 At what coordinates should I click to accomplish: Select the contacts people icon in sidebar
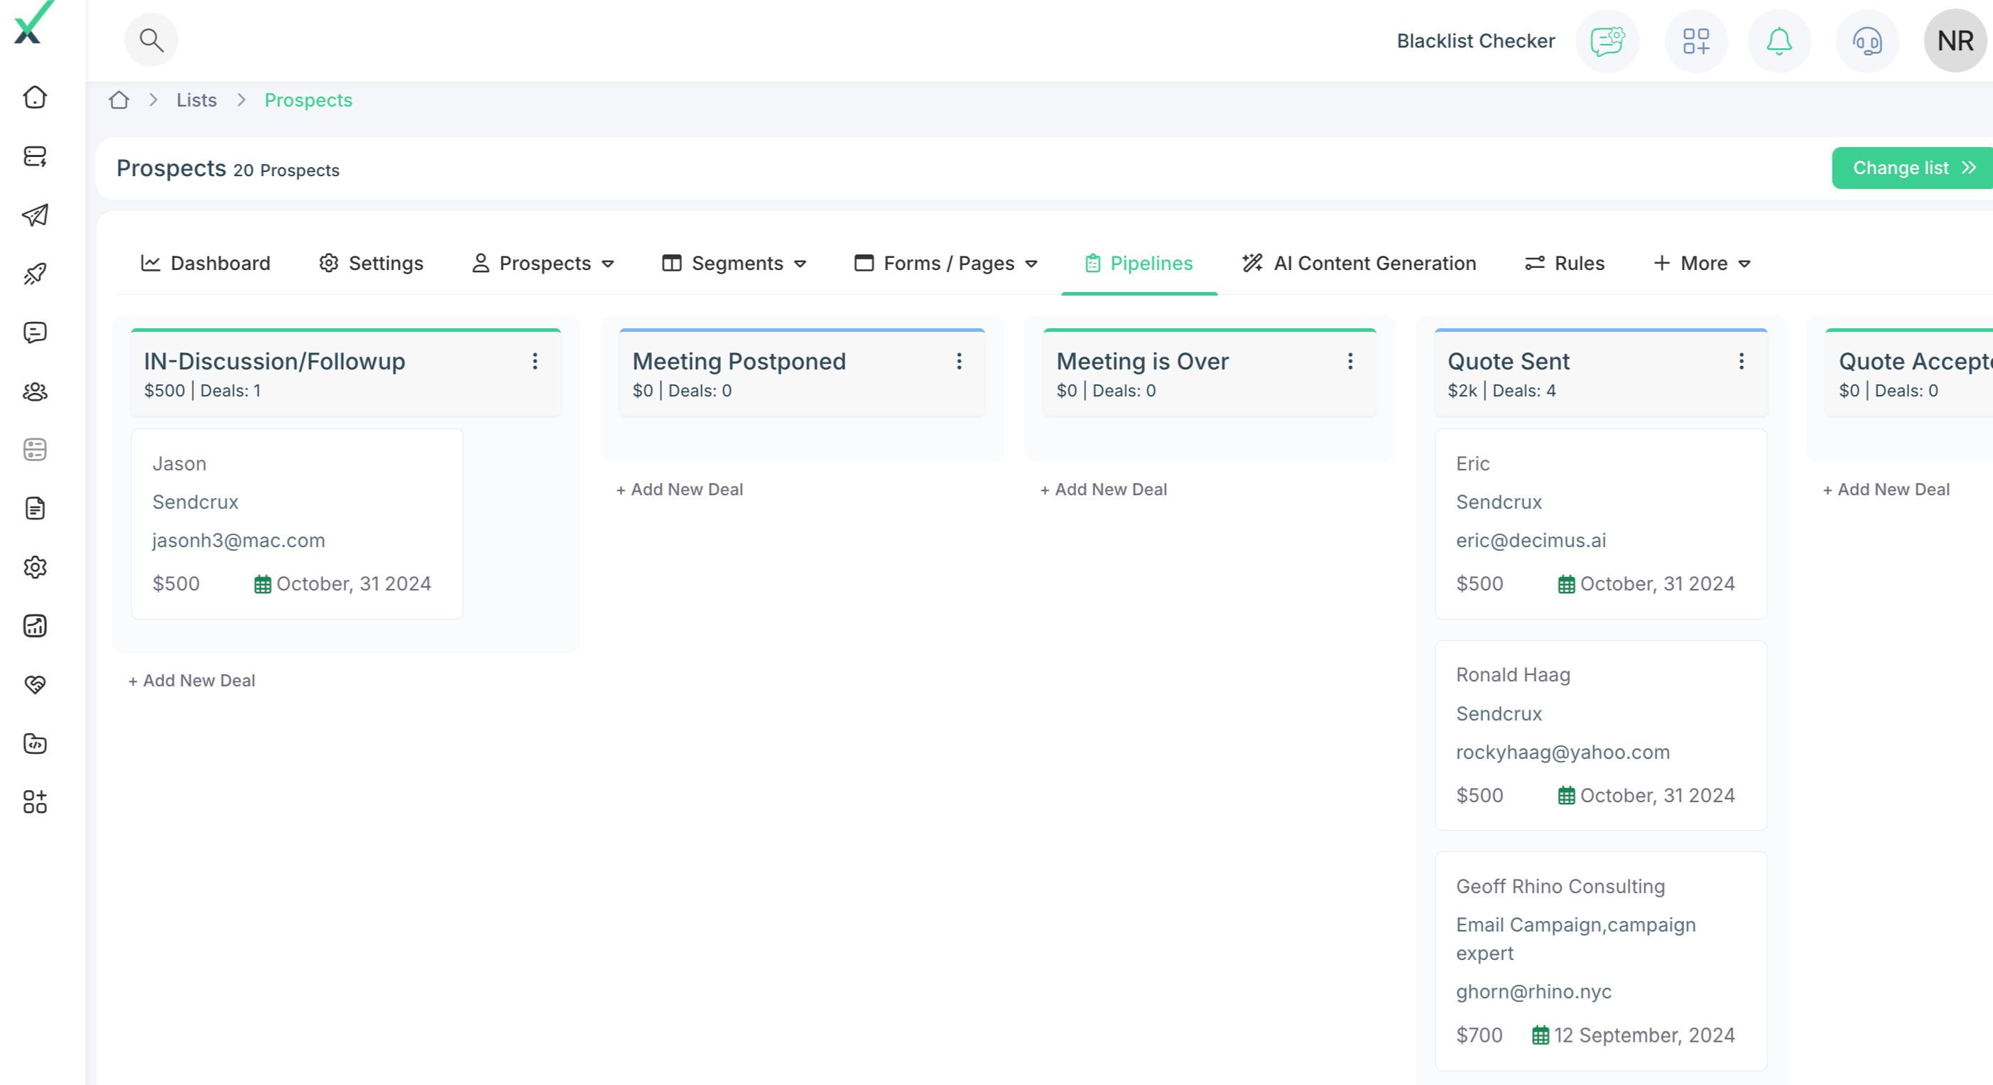pyautogui.click(x=35, y=392)
